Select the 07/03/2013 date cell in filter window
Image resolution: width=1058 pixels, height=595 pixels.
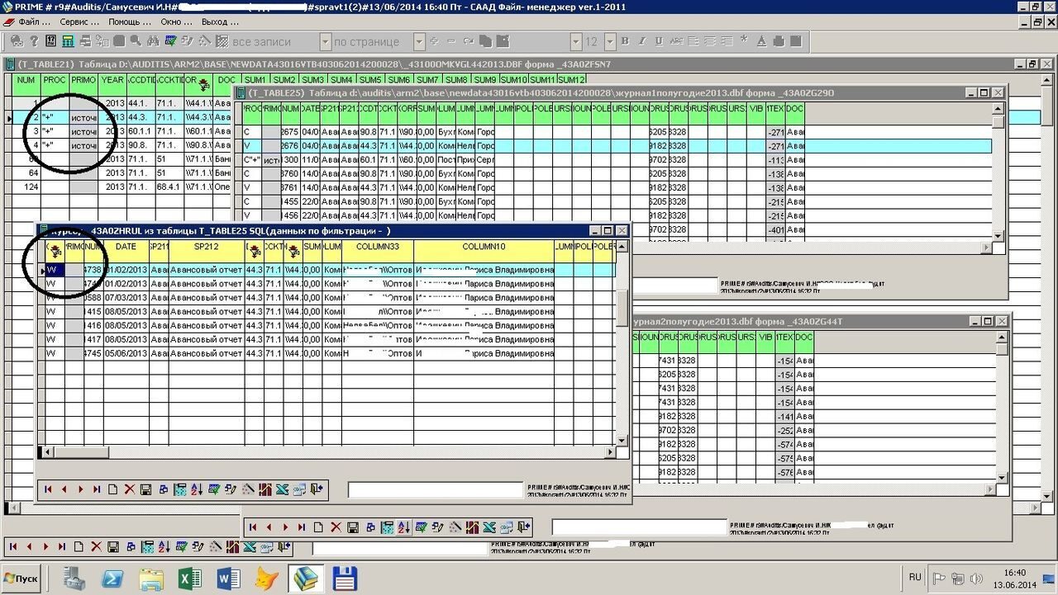[126, 297]
